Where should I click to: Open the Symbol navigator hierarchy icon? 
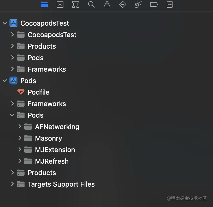(76, 4)
